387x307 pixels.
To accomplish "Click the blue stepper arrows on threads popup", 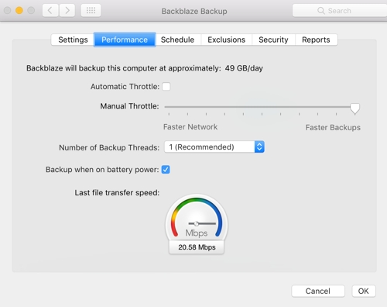I will (259, 147).
